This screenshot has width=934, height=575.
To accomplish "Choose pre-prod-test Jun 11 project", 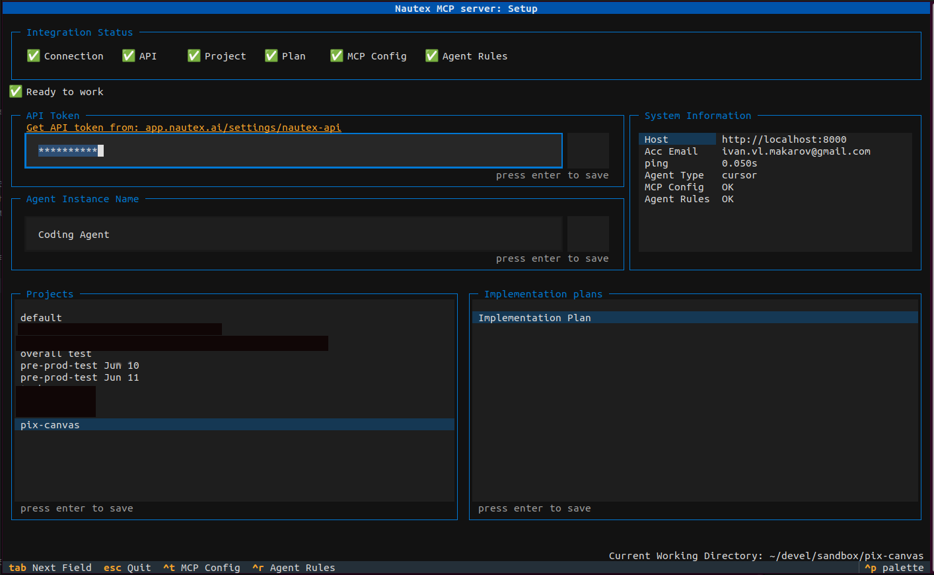I will tap(79, 377).
